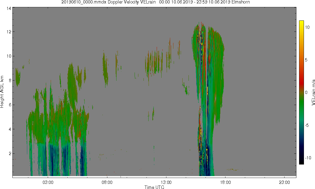Click the 18:00 time tick label

pos(225,182)
